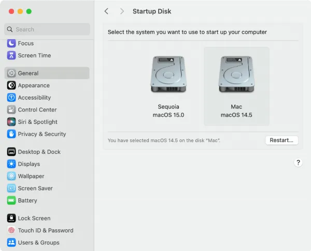Click the Control Center icon
The image size is (311, 251).
coord(11,109)
